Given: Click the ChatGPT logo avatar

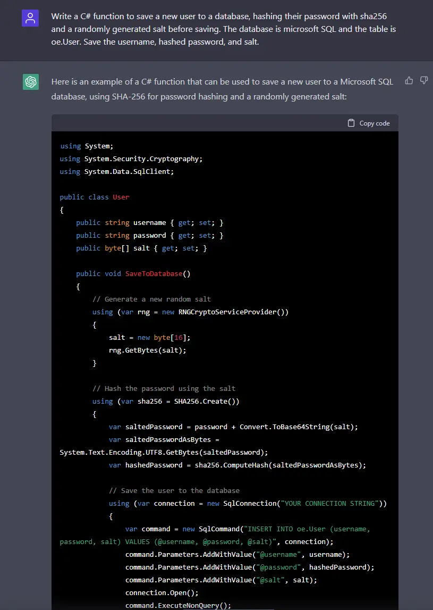Looking at the screenshot, I should tap(30, 82).
